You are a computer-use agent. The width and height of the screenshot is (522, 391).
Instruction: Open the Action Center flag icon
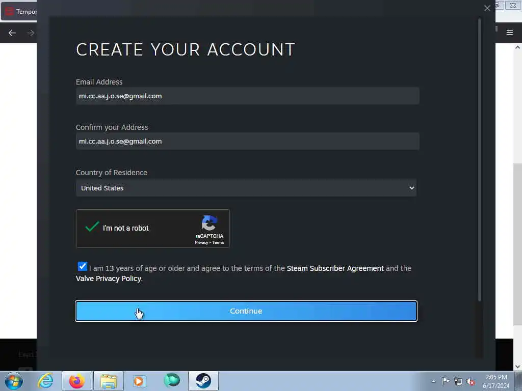pos(446,381)
